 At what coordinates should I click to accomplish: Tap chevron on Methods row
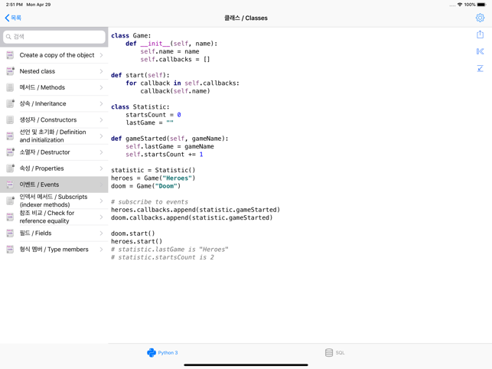click(101, 87)
